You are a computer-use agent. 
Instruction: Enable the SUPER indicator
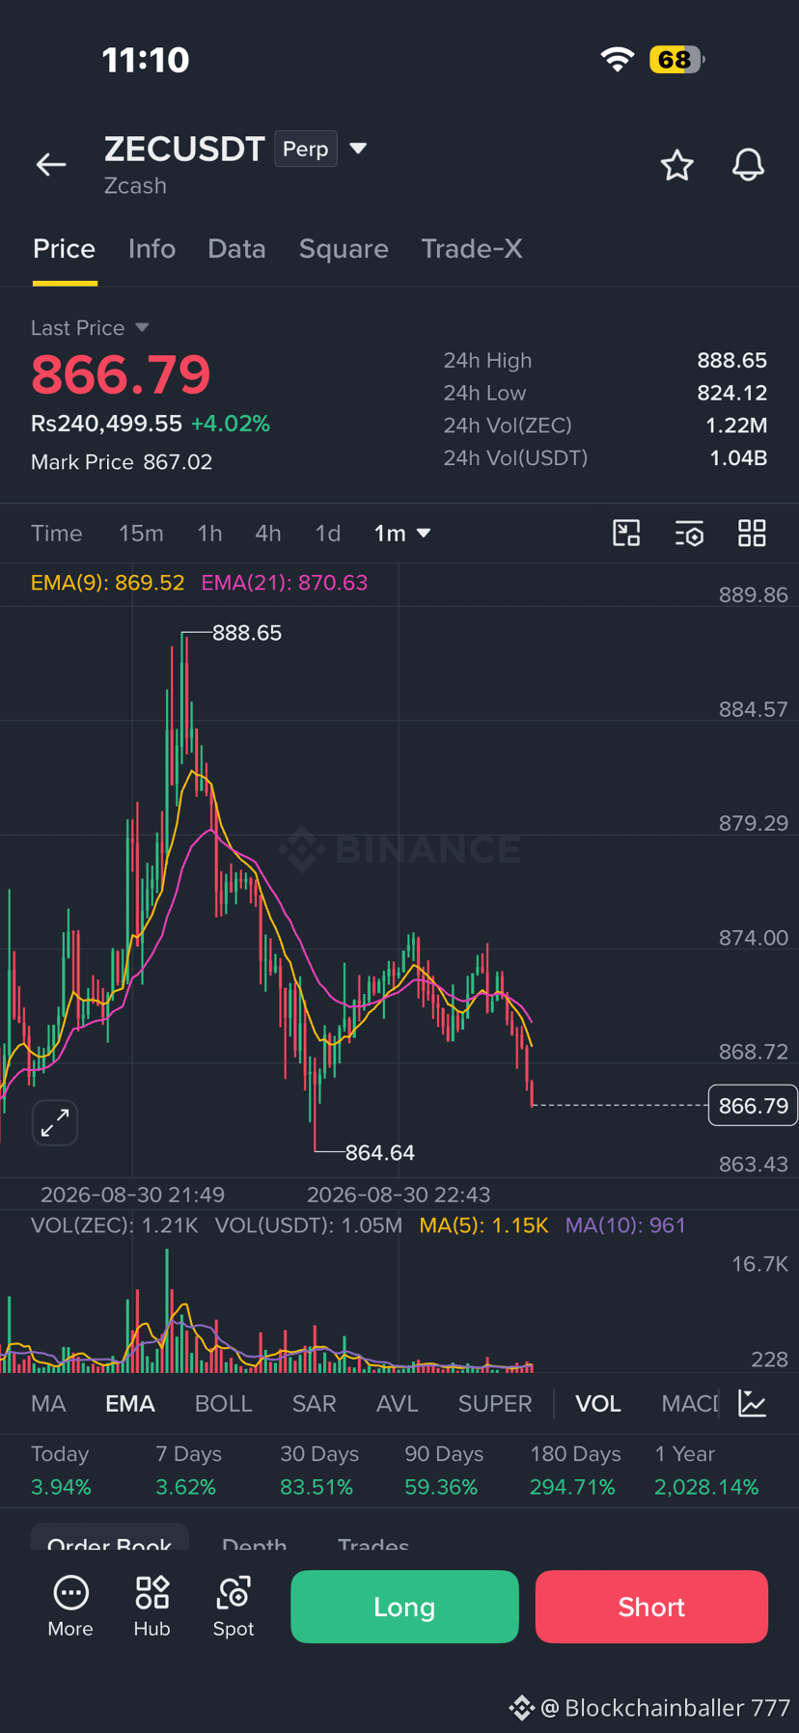click(x=495, y=1404)
